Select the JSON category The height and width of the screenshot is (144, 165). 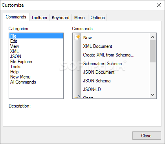point(16,57)
